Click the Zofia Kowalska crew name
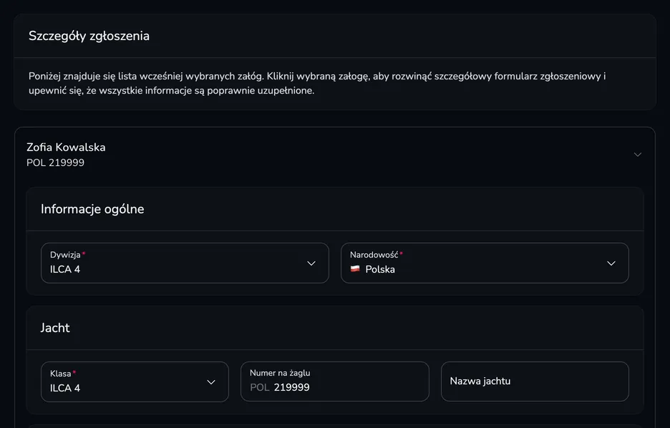 66,147
